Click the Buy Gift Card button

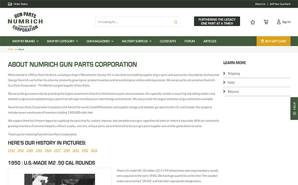(273, 41)
